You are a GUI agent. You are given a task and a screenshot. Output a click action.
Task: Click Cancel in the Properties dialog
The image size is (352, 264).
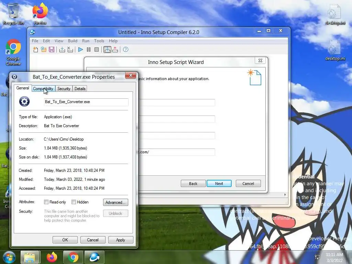point(93,240)
